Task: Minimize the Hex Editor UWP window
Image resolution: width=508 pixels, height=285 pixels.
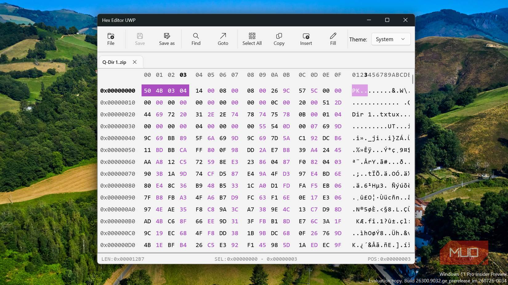Action: point(369,20)
